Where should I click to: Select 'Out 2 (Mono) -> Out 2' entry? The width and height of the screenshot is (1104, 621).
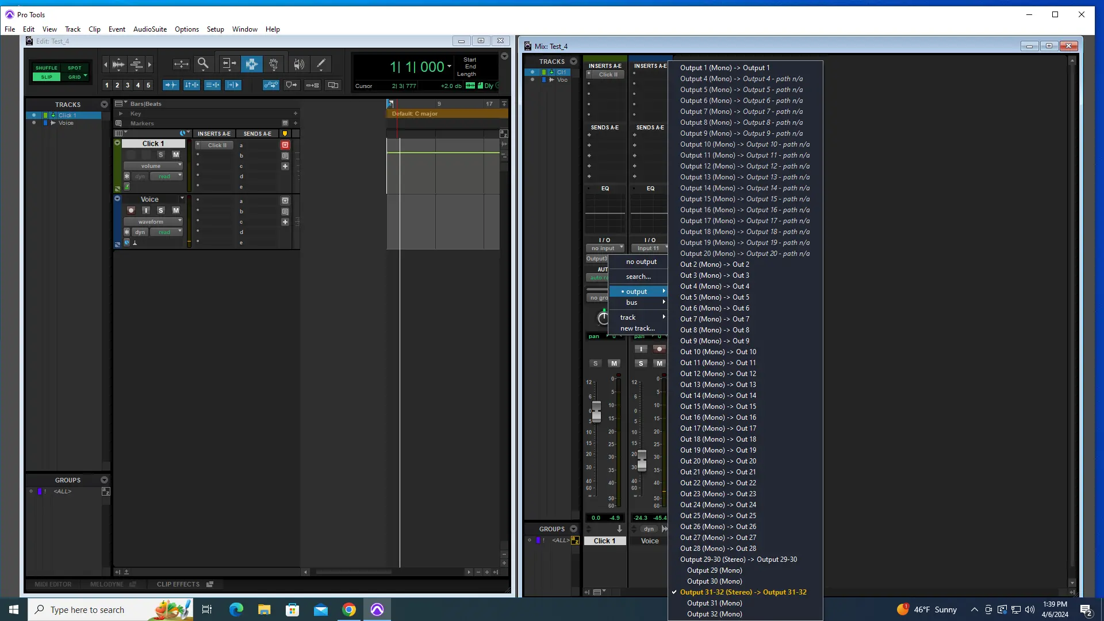(745, 264)
